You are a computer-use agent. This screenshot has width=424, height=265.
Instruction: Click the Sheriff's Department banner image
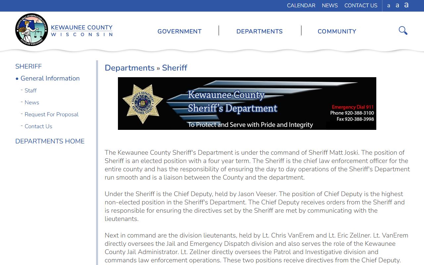tap(247, 103)
